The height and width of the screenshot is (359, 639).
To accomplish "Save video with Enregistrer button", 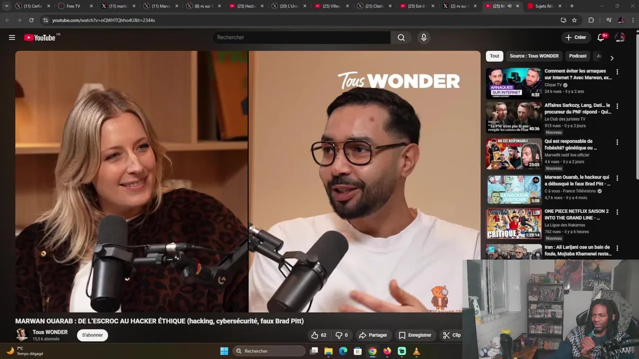I will (x=415, y=335).
